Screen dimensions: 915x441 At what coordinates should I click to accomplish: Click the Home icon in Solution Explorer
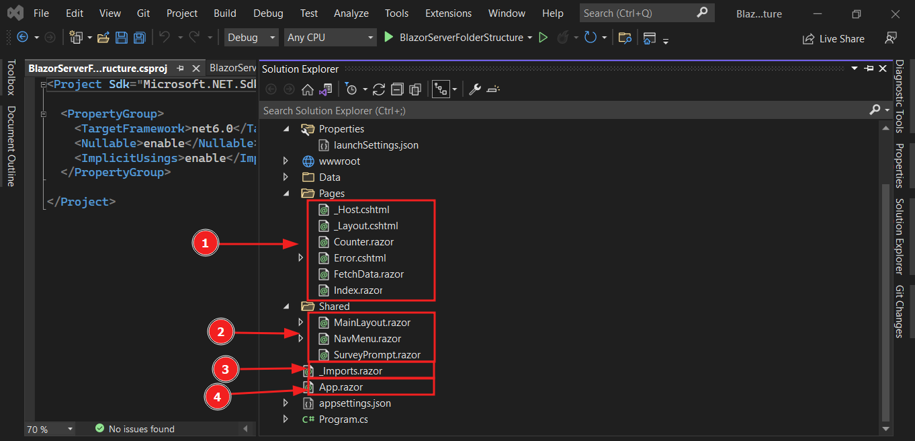point(308,89)
